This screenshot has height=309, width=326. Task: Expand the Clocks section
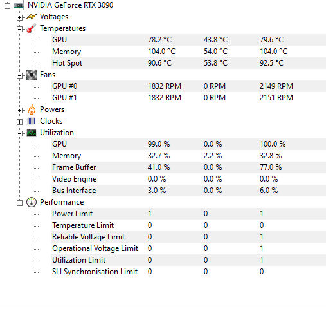click(x=19, y=122)
